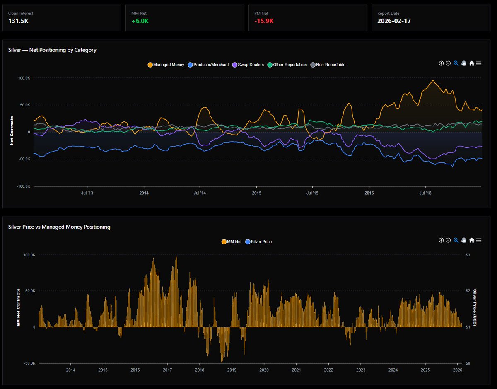Open the hamburger menu on the top chart
This screenshot has width=497, height=389.
479,63
